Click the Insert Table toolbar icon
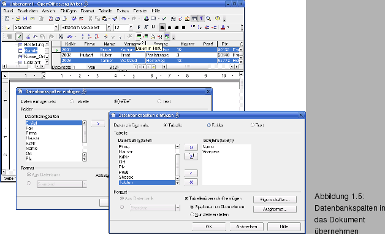385x234 pixels. pos(153,18)
